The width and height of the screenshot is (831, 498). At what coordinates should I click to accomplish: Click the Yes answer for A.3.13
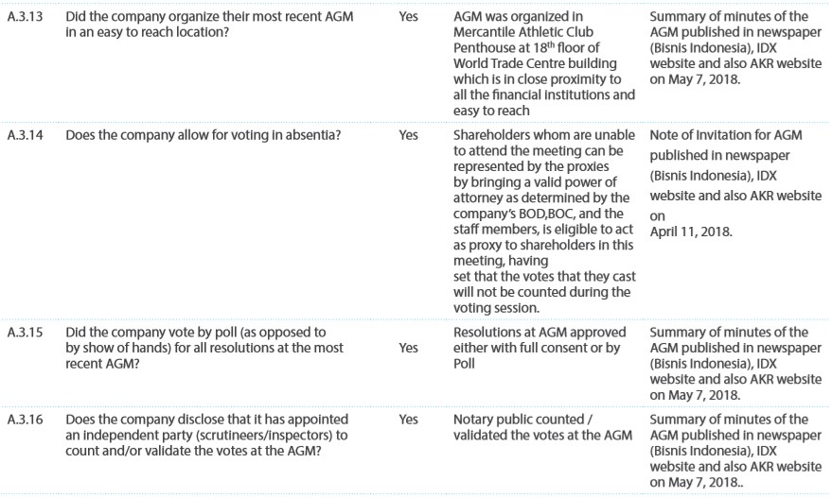[x=408, y=16]
